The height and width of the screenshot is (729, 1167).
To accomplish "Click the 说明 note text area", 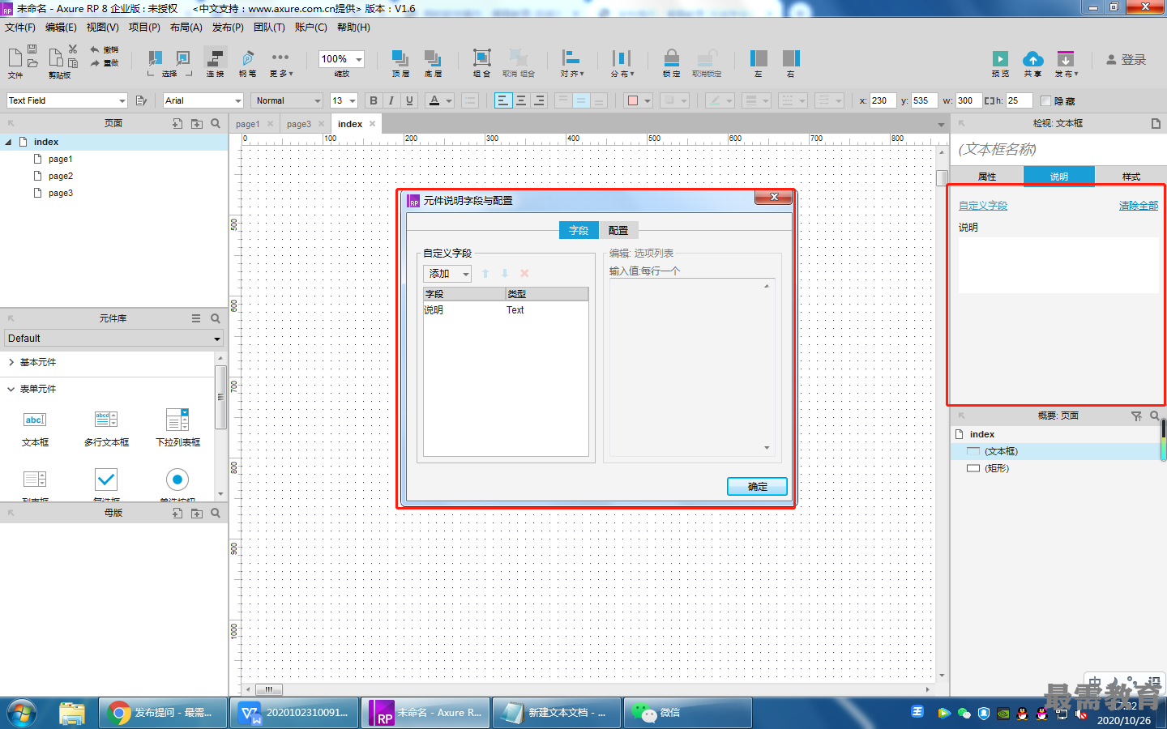I will pyautogui.click(x=1058, y=265).
